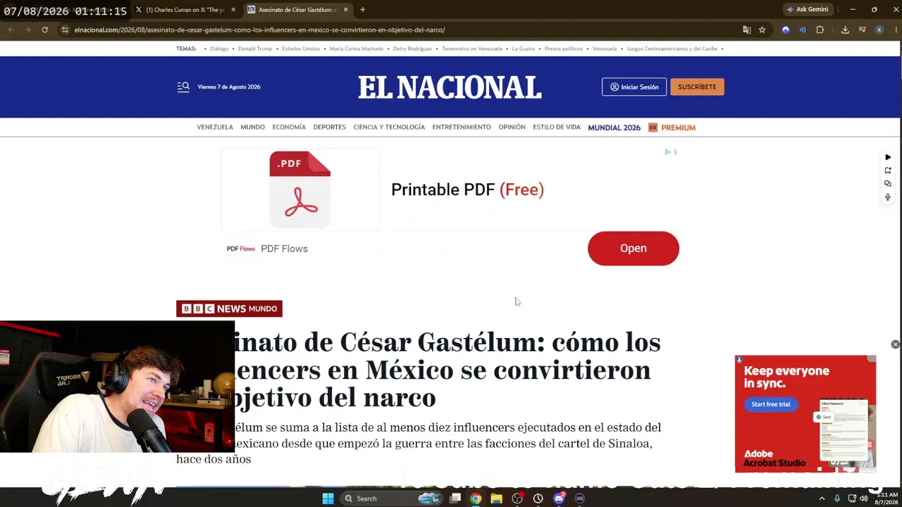Screen dimensions: 902x507
Task: Open the Diálogo topic link
Action: (219, 49)
